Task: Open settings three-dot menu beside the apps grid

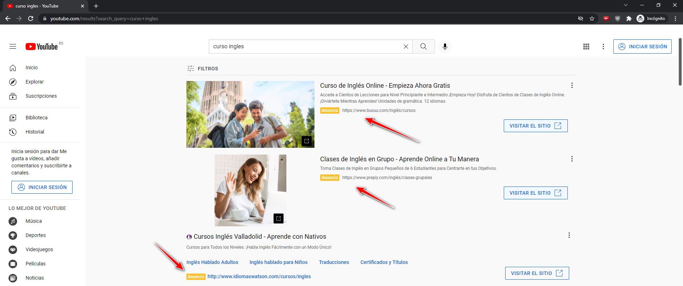Action: tap(603, 47)
